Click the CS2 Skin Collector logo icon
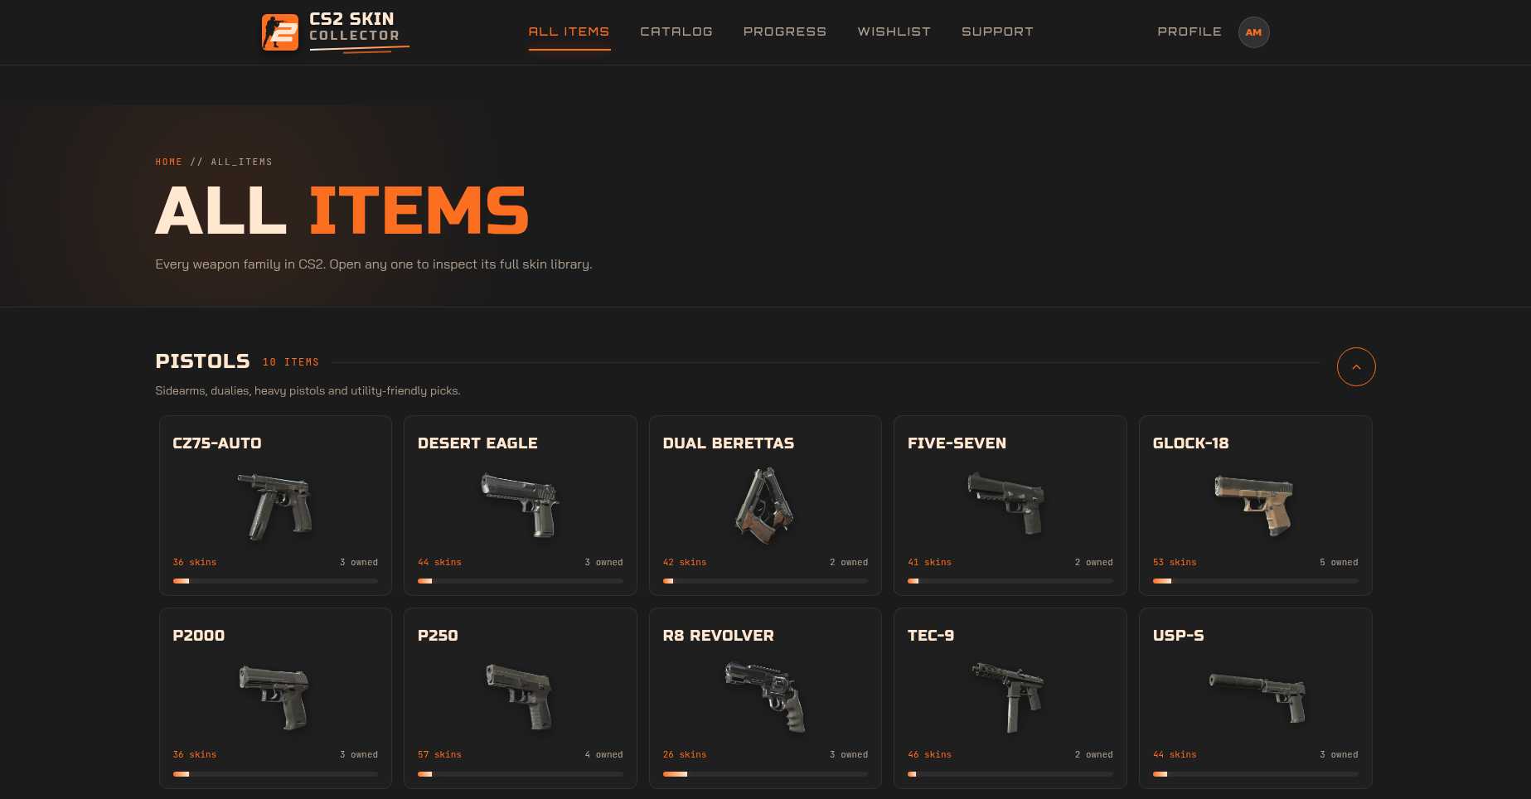This screenshot has height=799, width=1531. [279, 32]
